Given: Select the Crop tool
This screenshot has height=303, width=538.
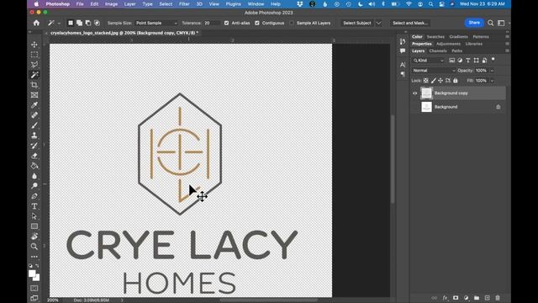Looking at the screenshot, I should click(x=34, y=85).
